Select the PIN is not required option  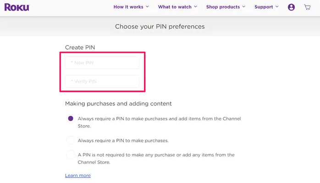[x=71, y=155]
